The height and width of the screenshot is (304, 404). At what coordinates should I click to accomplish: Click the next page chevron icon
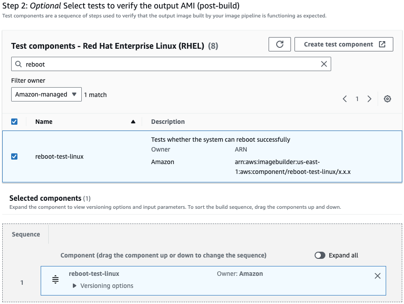(369, 98)
